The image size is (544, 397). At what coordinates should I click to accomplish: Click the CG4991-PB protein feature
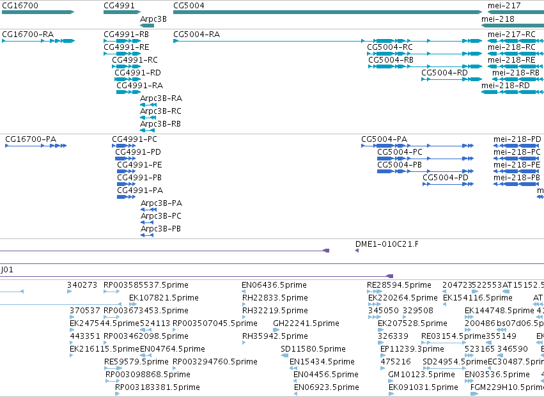pyautogui.click(x=127, y=184)
